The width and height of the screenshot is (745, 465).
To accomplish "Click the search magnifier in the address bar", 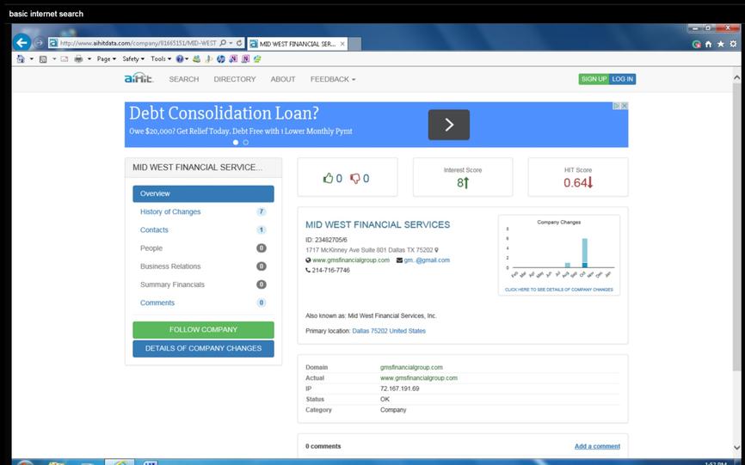I will click(x=223, y=43).
